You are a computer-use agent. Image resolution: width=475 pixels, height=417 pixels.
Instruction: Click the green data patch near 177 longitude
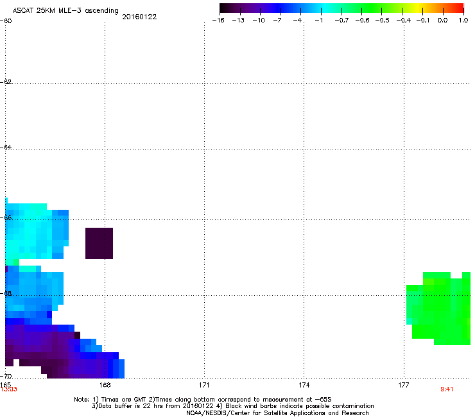[438, 309]
